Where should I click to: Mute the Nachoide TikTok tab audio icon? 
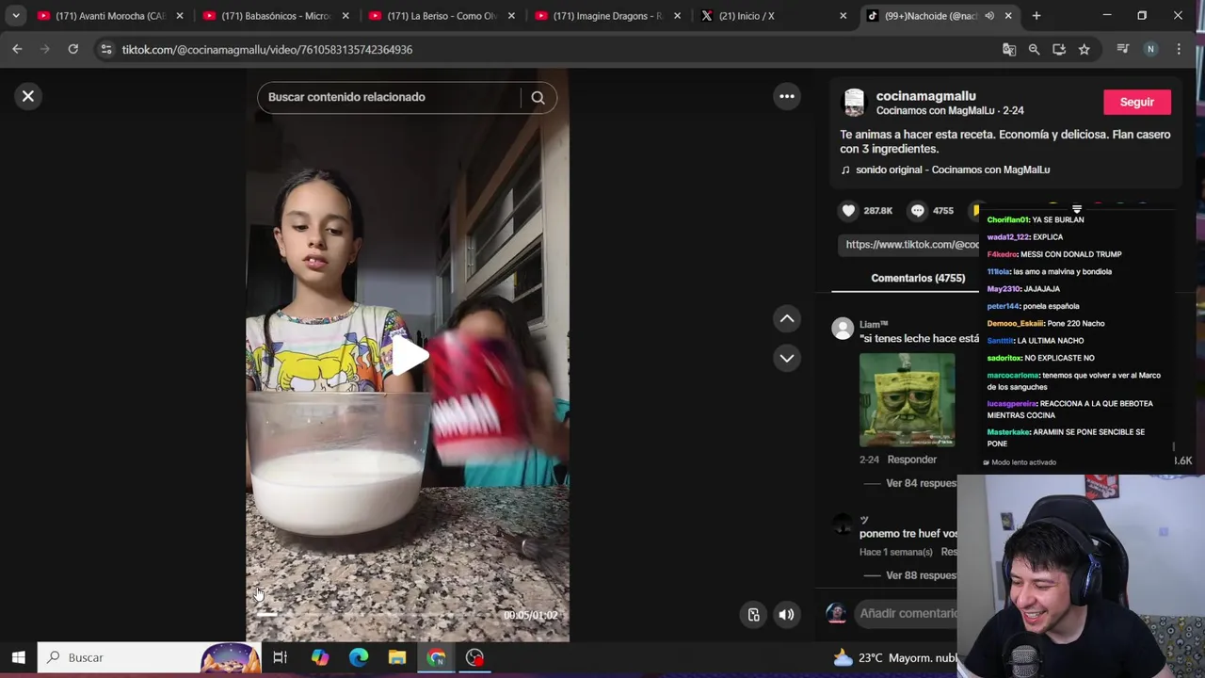(x=989, y=16)
